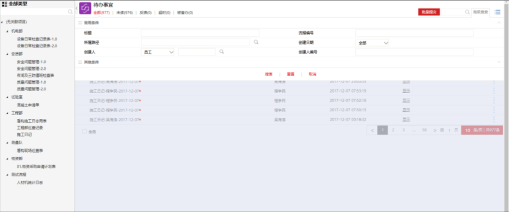This screenshot has width=509, height=212.
Task: Open the three-dot menu on 00:18:32 row
Action: point(494,119)
